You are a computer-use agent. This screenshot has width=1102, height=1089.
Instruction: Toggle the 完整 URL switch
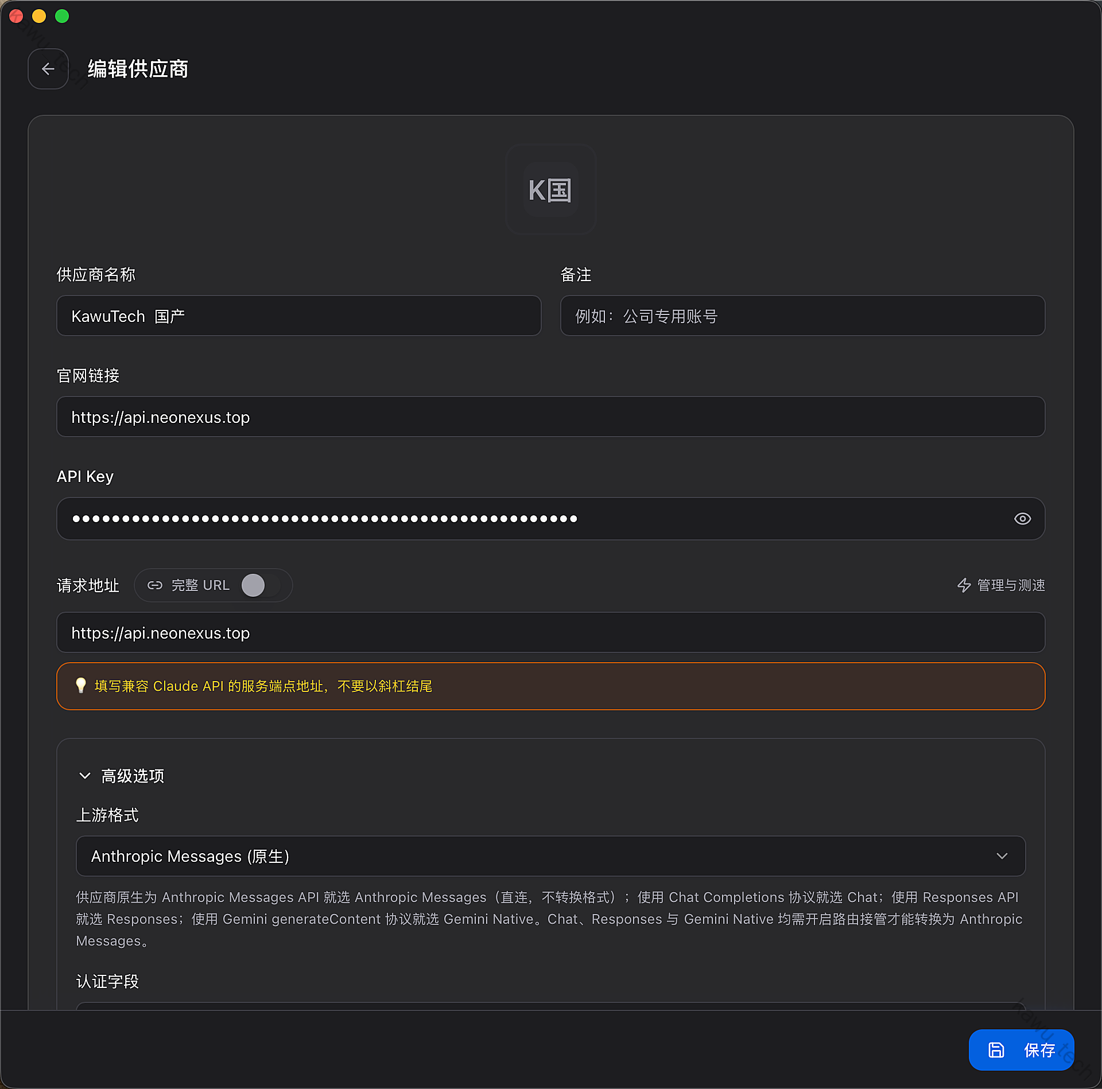click(261, 585)
